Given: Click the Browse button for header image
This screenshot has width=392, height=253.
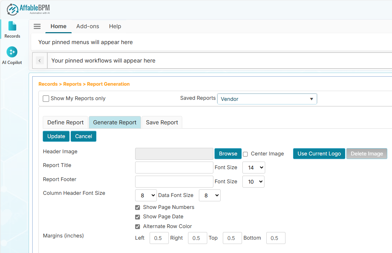Looking at the screenshot, I should [228, 154].
